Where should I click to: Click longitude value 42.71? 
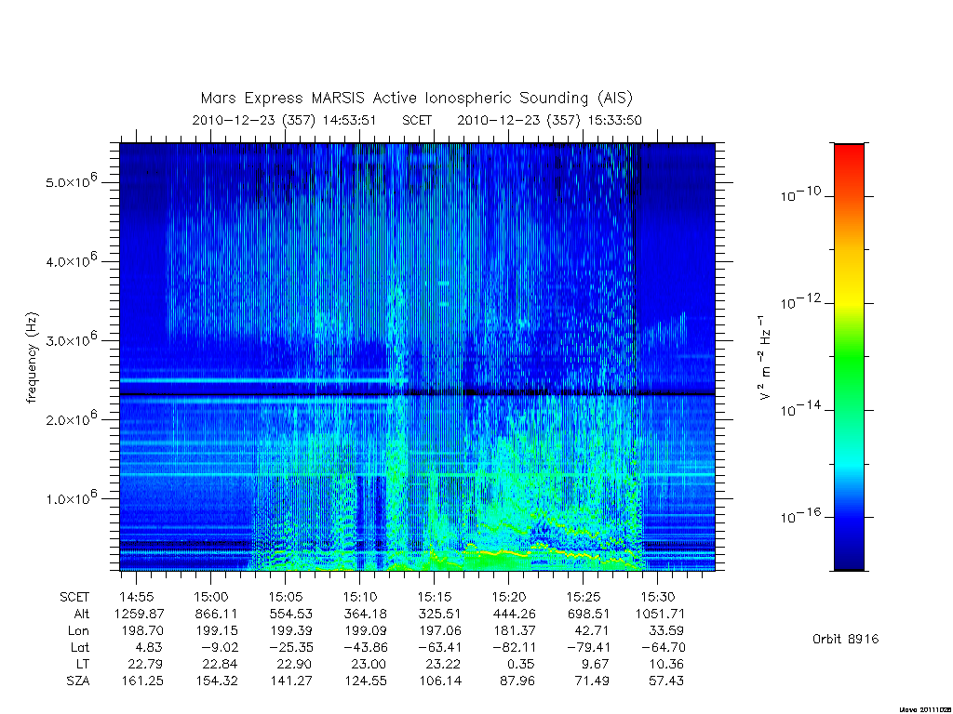[592, 631]
